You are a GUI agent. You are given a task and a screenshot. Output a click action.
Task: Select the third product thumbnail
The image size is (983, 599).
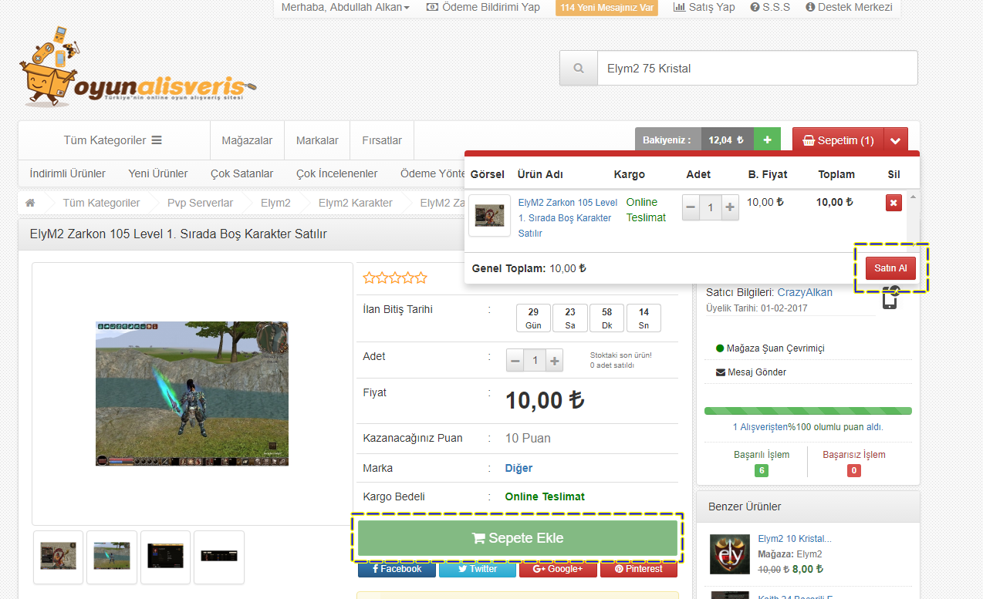tap(165, 556)
